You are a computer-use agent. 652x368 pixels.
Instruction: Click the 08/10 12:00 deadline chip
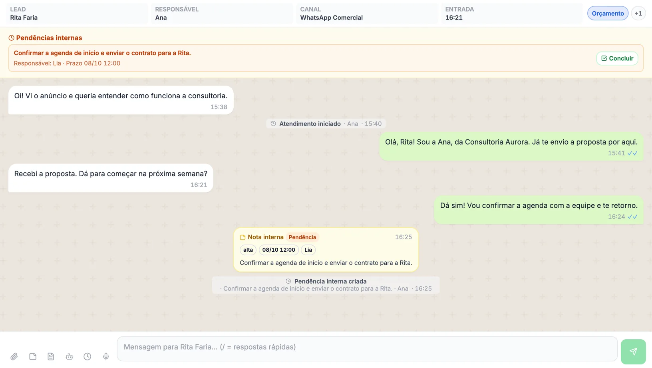point(279,250)
